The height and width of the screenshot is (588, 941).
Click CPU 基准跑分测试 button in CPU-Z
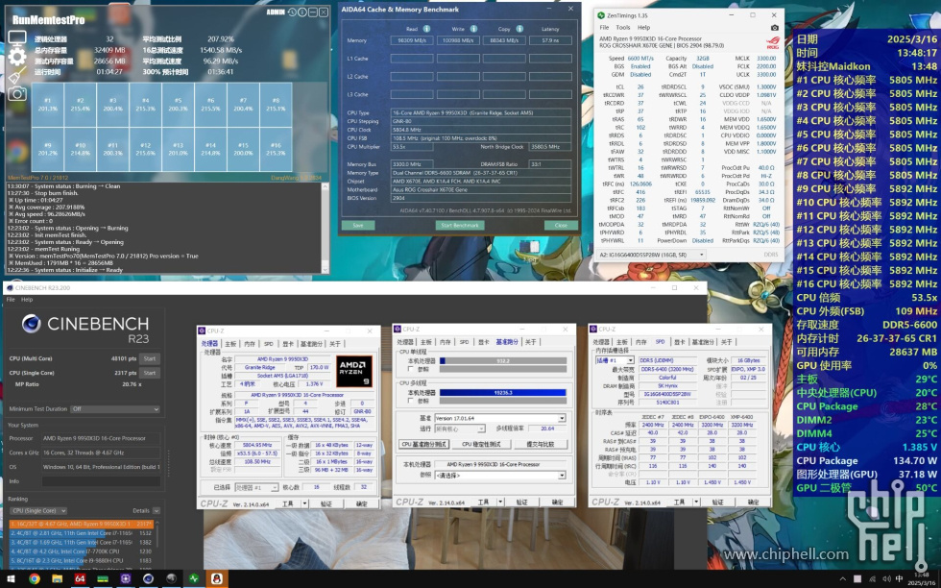[x=423, y=444]
